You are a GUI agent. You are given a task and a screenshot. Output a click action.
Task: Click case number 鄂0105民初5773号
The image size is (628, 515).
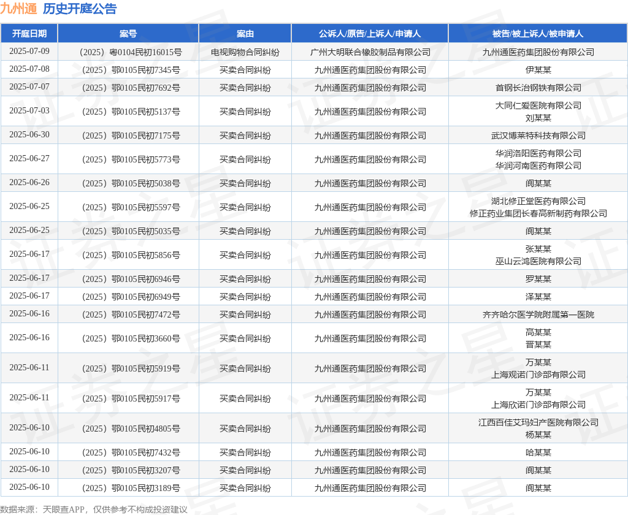click(146, 159)
